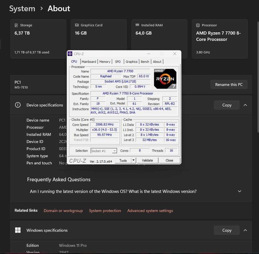Viewport: 259px width, 254px height.
Task: Open Domain or workgroup link
Action: (63, 210)
